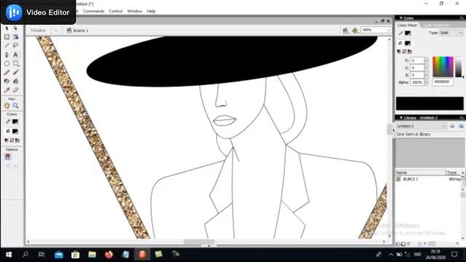The image size is (466, 262).
Task: Select the Pencil tool
Action: (x=7, y=73)
